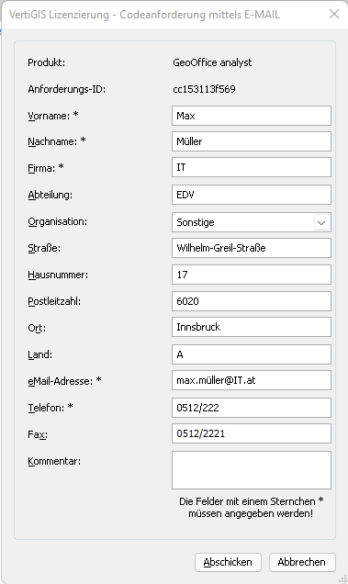Click the Produkt label

coord(47,62)
